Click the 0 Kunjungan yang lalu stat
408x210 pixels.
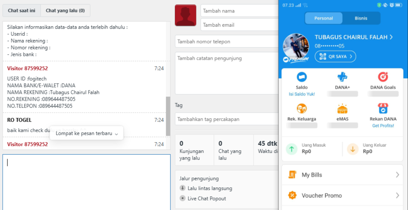(194, 150)
